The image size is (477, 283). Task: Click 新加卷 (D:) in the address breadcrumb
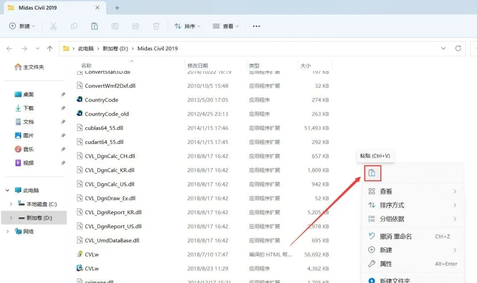pos(115,48)
